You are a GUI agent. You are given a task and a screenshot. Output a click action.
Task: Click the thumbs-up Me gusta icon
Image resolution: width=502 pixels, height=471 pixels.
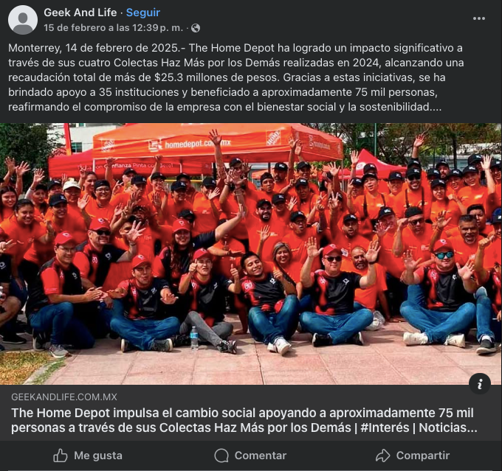(x=61, y=456)
